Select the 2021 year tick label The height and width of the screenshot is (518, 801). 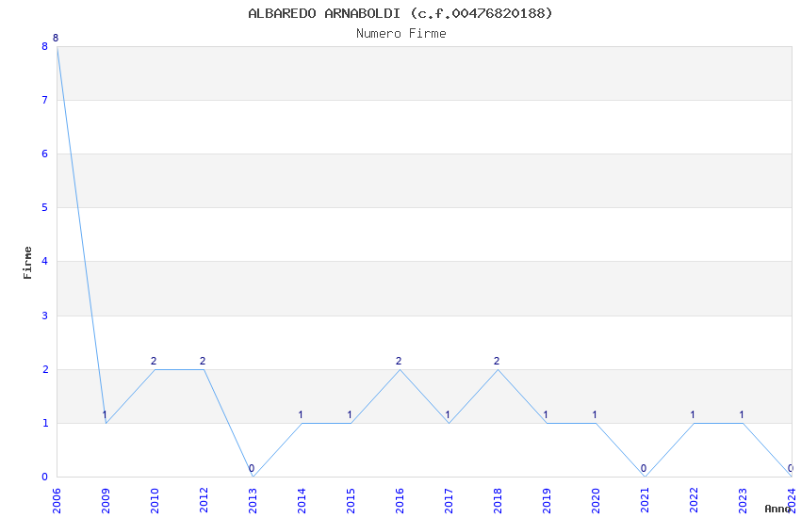click(x=645, y=501)
